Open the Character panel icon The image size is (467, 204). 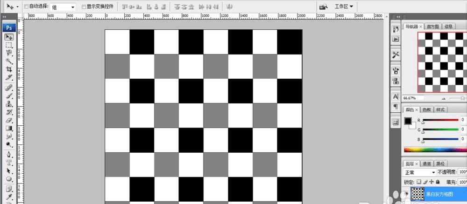tap(396, 96)
